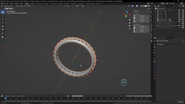The width and height of the screenshot is (185, 104).
Task: Open the Modifiers wrench properties tab
Action: click(154, 62)
